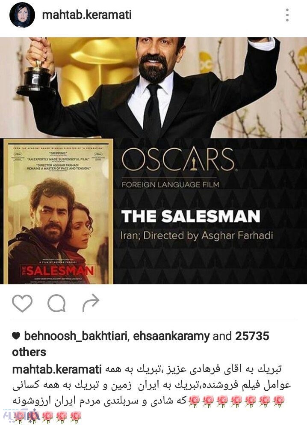This screenshot has width=307, height=425.
Task: Click The Salesman movie poster
Action: (x=59, y=211)
